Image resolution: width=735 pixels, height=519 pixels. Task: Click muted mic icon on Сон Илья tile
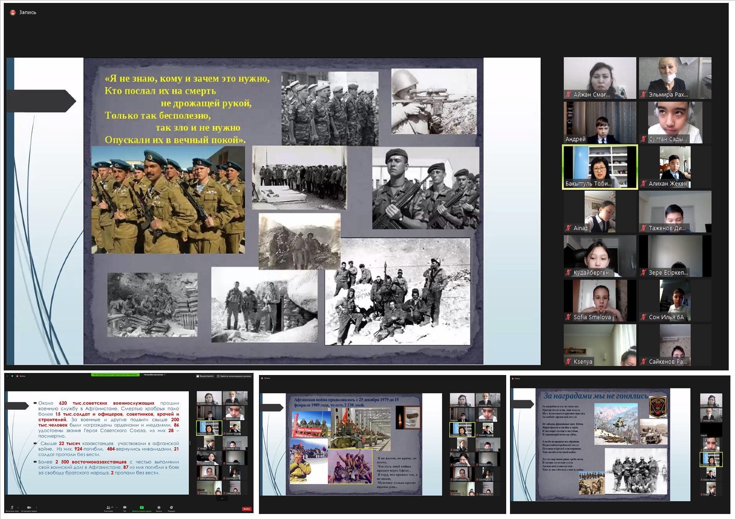[x=644, y=317]
